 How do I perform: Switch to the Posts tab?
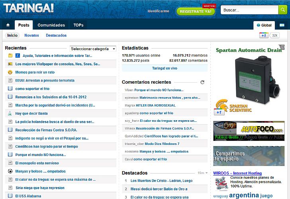24,25
